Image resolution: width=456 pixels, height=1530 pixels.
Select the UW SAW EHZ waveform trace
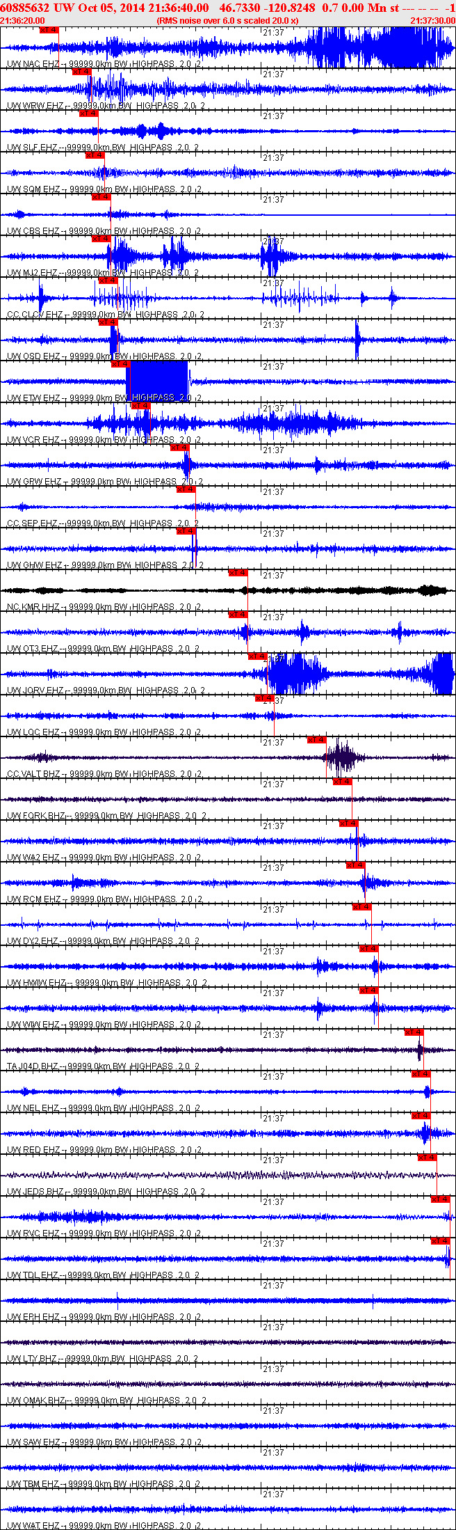tap(228, 1426)
